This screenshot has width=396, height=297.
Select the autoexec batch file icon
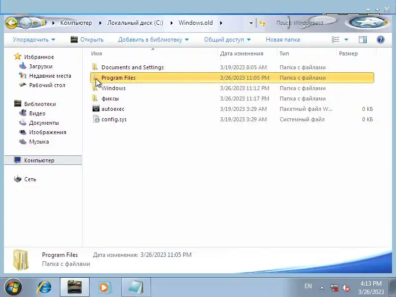(96, 108)
